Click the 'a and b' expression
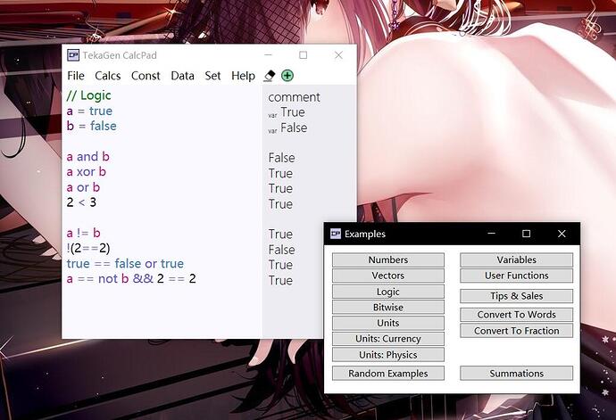This screenshot has width=616, height=420. click(88, 157)
